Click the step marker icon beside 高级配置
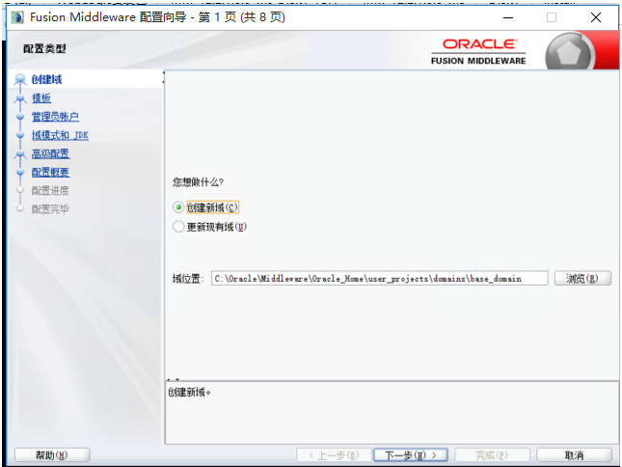Viewport: 622px width, 467px height. point(20,154)
